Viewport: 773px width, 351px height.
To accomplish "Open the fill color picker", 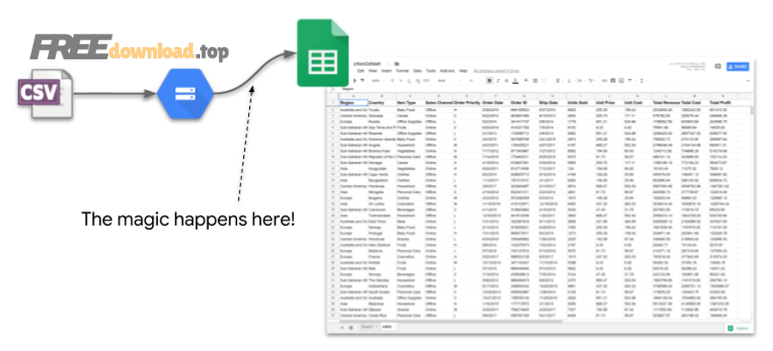I will click(526, 81).
